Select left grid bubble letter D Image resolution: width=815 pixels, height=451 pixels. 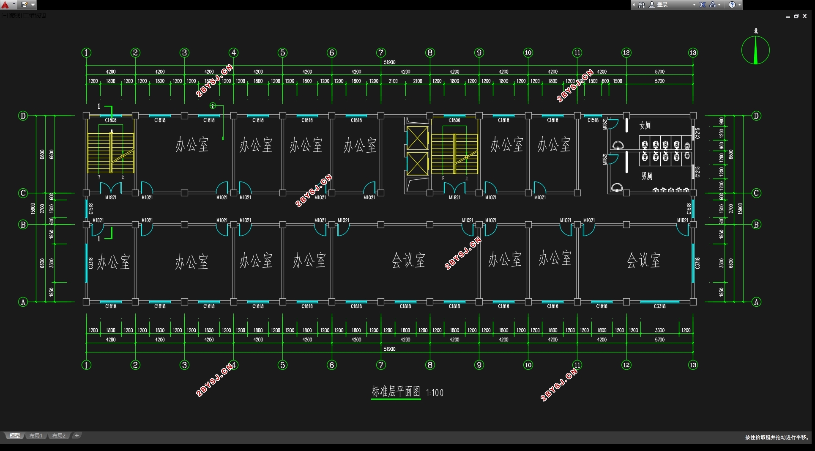tap(23, 115)
